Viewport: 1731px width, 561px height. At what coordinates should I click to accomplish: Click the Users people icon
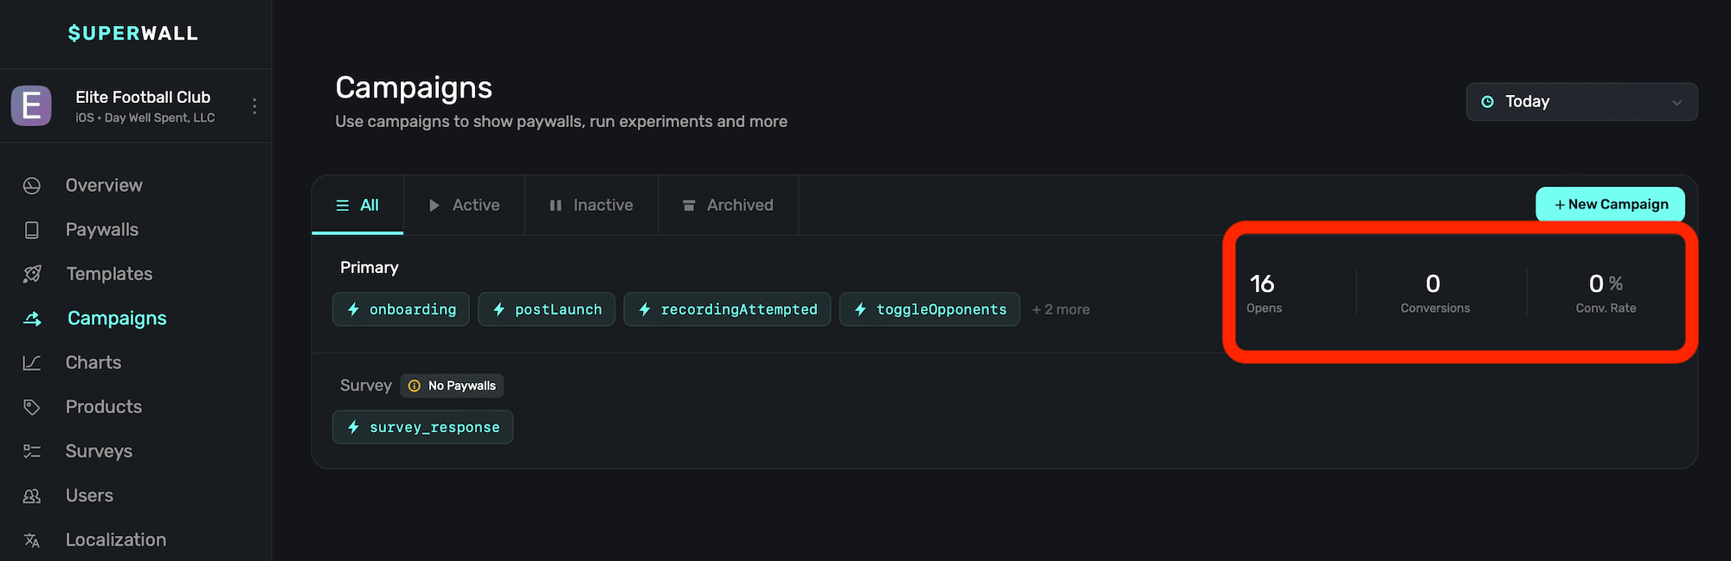tap(32, 496)
